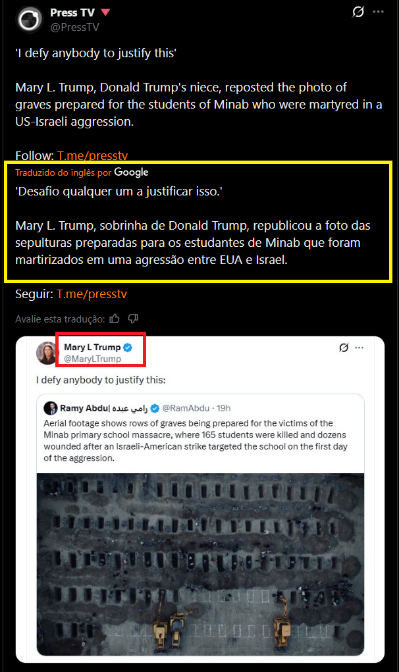The image size is (399, 672).
Task: Open the more options menu on the Press TV post
Action: (379, 12)
